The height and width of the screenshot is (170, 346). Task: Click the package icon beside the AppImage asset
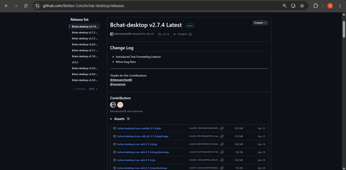[115, 136]
